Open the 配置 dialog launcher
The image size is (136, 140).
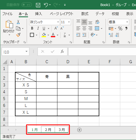(x=103, y=42)
